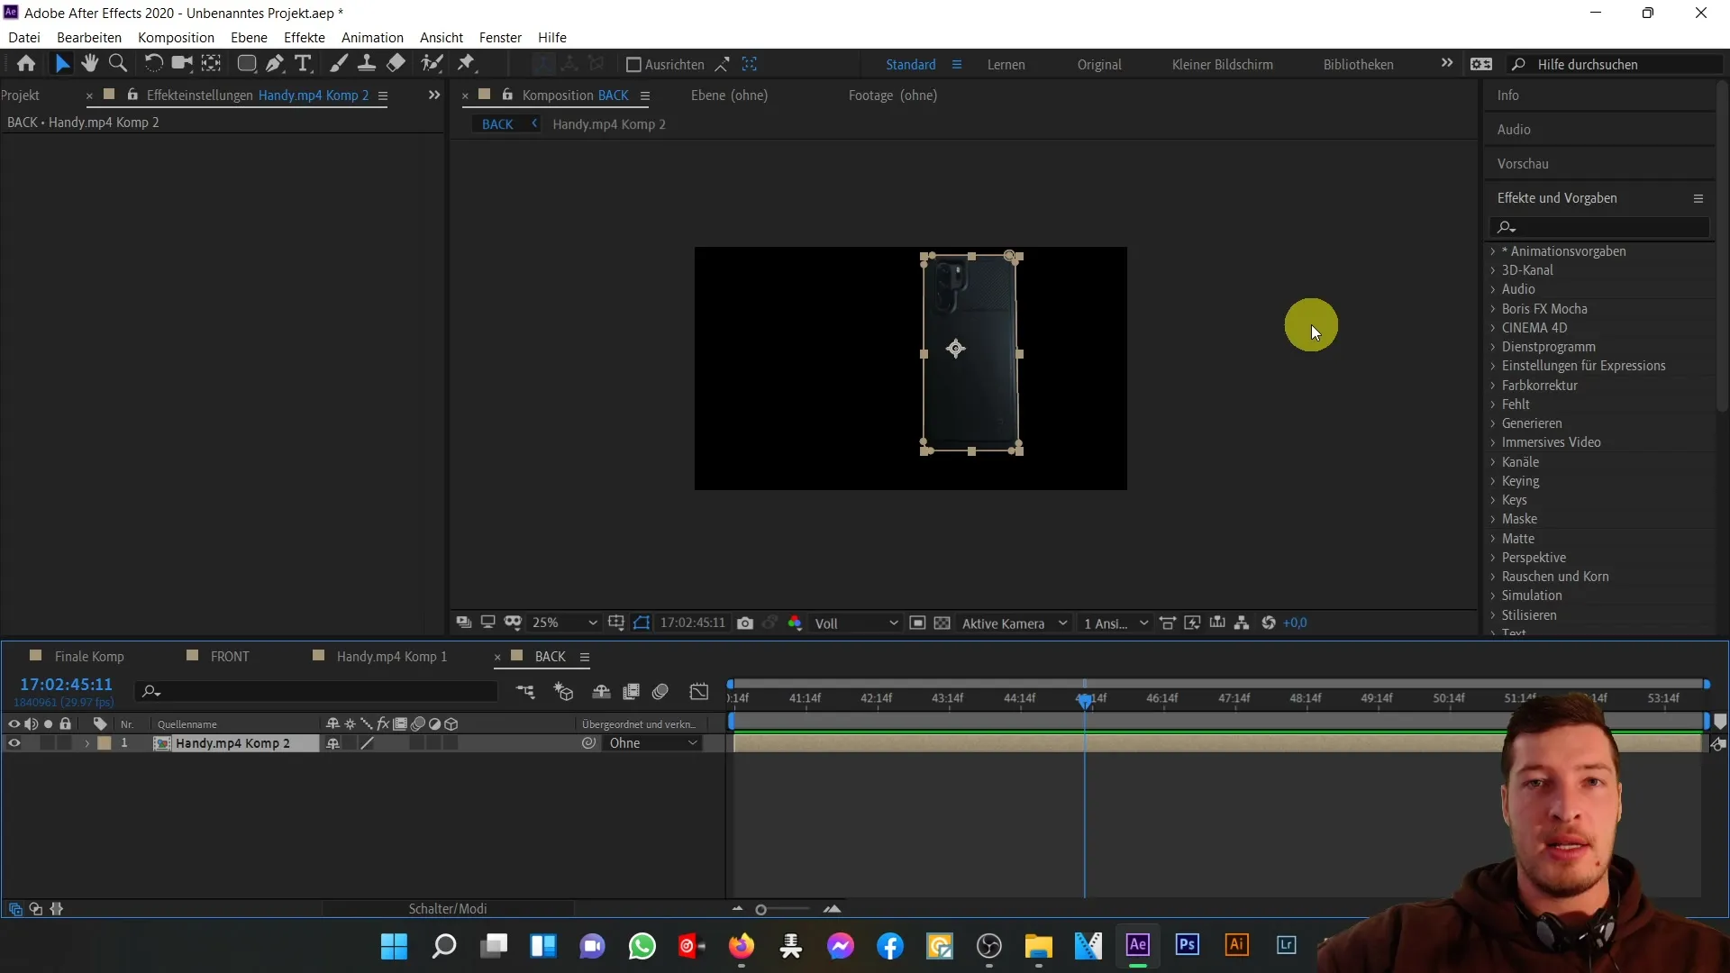
Task: Select the Rotation tool in toolbar
Action: pos(152,63)
